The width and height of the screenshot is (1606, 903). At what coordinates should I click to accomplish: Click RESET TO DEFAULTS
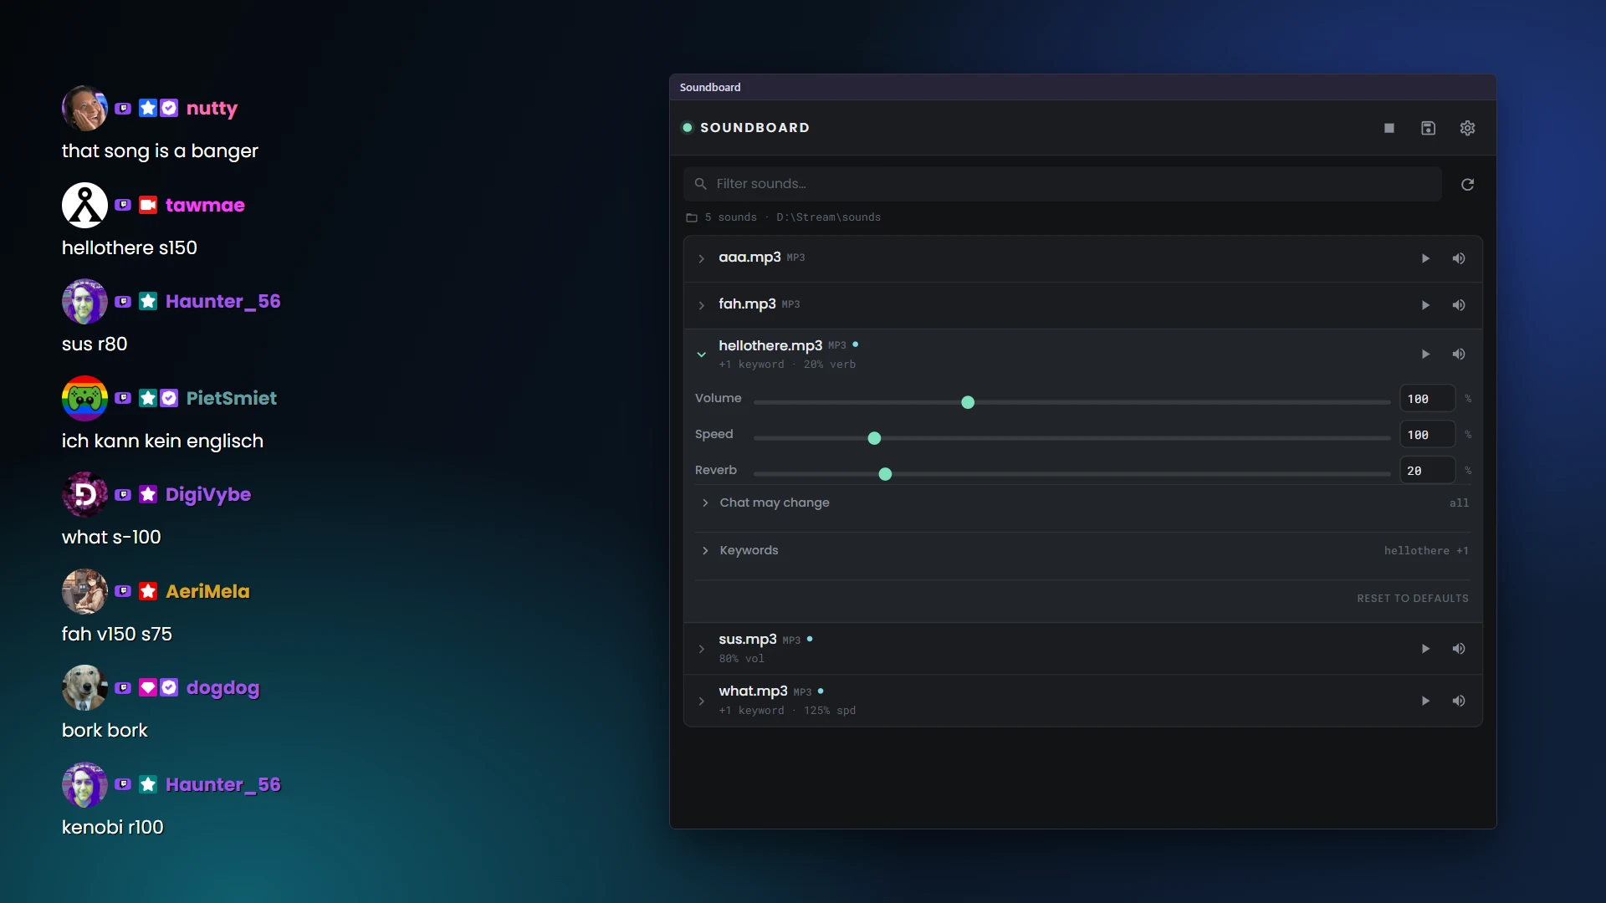coord(1412,599)
